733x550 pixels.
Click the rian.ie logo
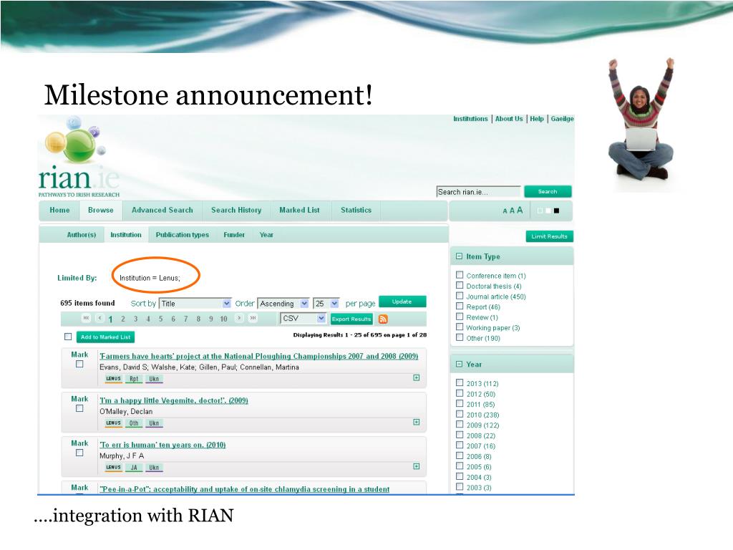click(79, 158)
